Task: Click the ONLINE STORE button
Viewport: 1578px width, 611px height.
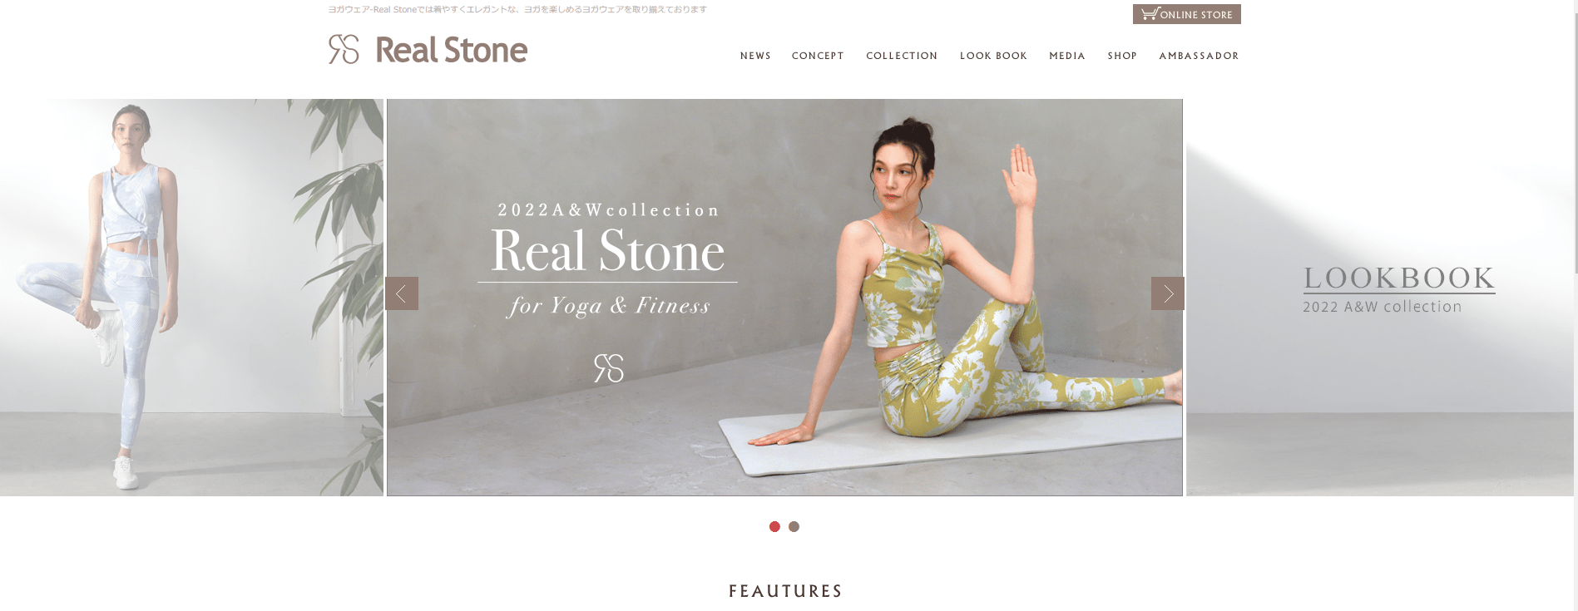Action: tap(1187, 14)
